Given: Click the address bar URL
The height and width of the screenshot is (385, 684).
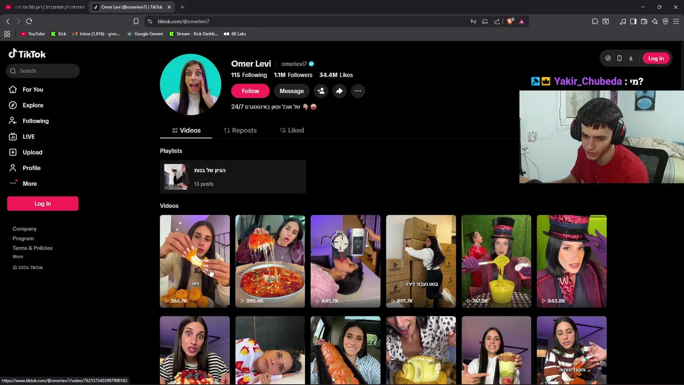Looking at the screenshot, I should coord(183,21).
